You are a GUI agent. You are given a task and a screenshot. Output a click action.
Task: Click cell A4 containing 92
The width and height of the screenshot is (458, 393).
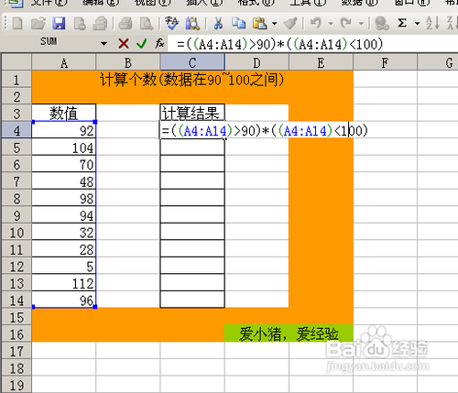64,130
